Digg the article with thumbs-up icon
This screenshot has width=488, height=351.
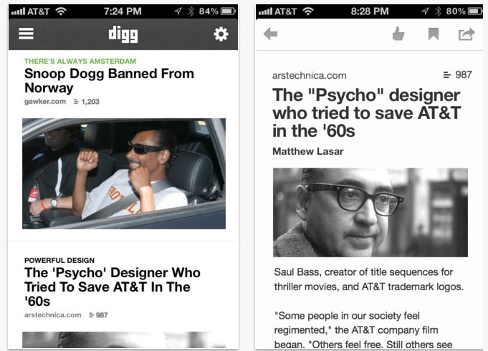coord(398,34)
